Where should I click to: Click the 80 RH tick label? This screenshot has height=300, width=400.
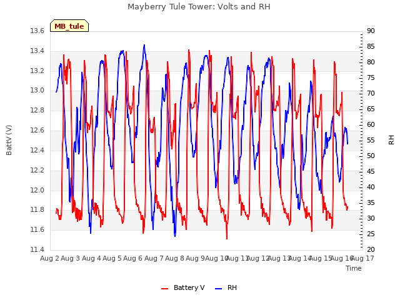(x=371, y=62)
